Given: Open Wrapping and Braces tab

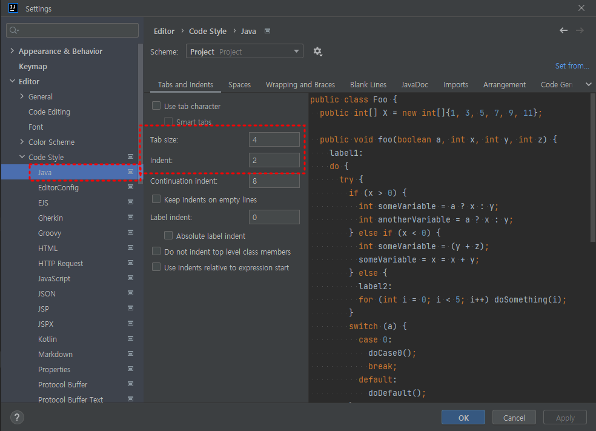Looking at the screenshot, I should click(300, 84).
